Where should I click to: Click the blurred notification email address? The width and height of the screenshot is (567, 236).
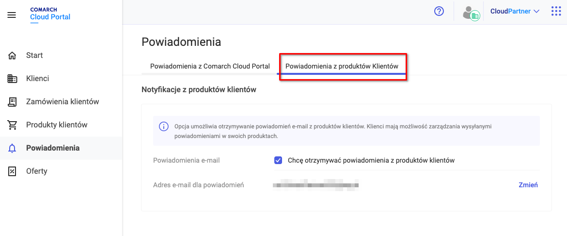tap(315, 185)
